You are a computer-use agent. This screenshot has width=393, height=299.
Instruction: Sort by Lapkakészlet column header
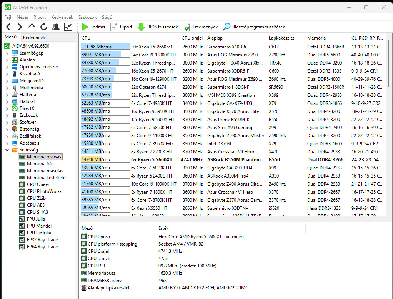point(285,38)
